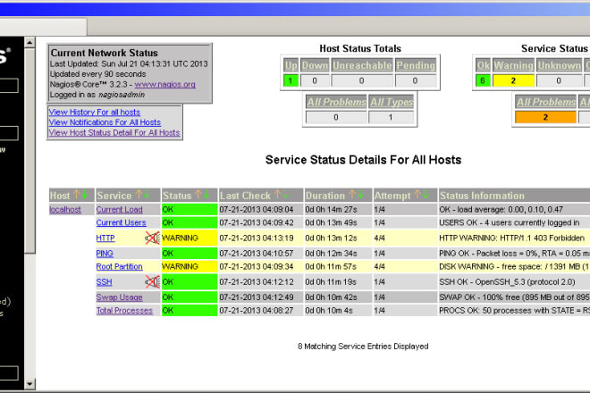The width and height of the screenshot is (590, 393).
Task: Click '8 Matching Service Entries Displayed' text
Action: point(363,347)
